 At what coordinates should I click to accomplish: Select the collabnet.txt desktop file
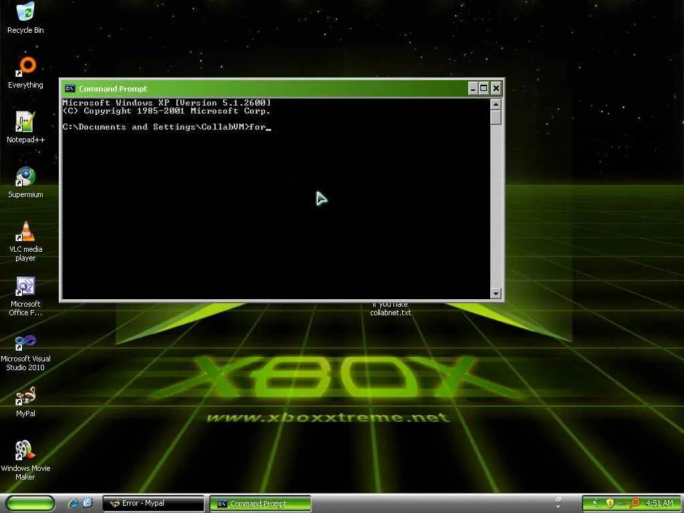click(x=390, y=309)
